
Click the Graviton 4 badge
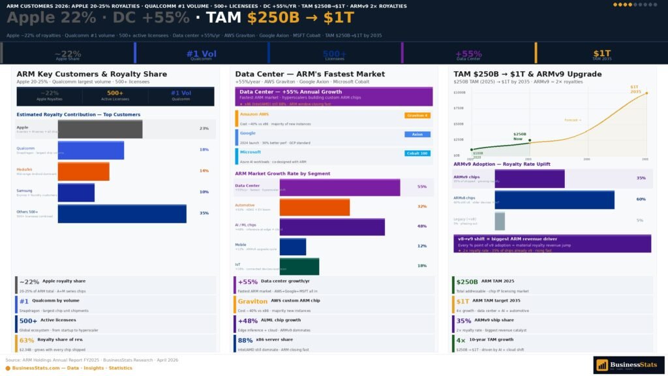pos(417,116)
